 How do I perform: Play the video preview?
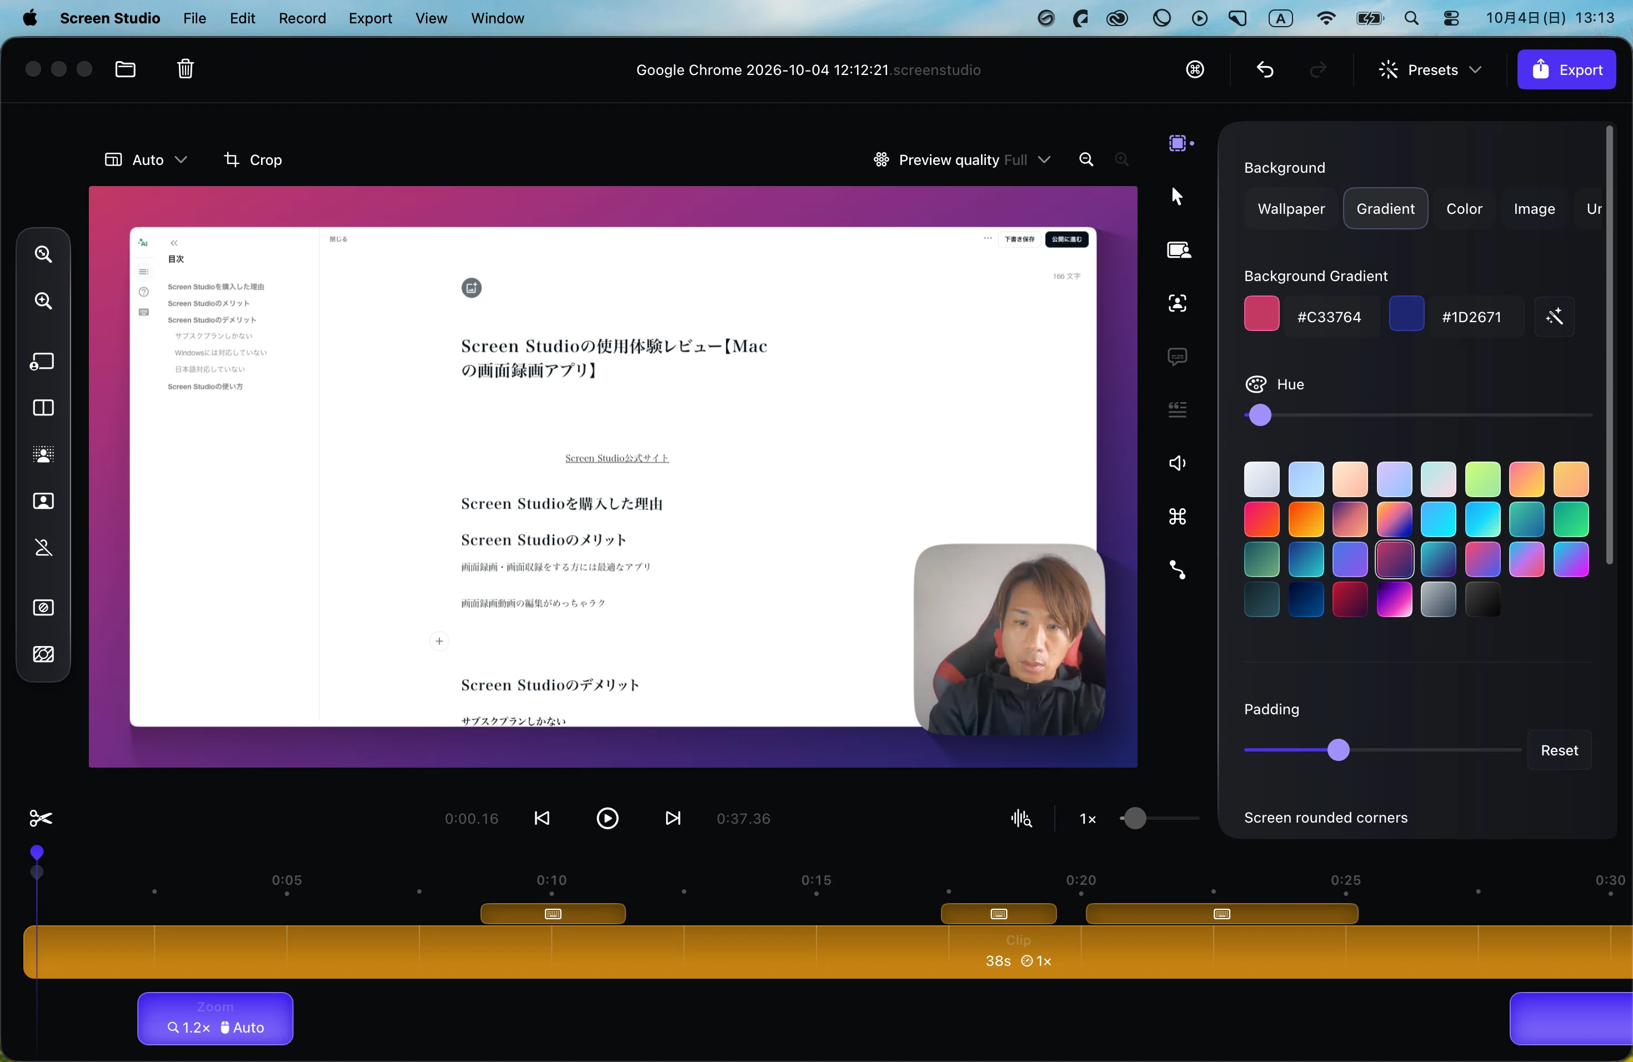tap(607, 818)
